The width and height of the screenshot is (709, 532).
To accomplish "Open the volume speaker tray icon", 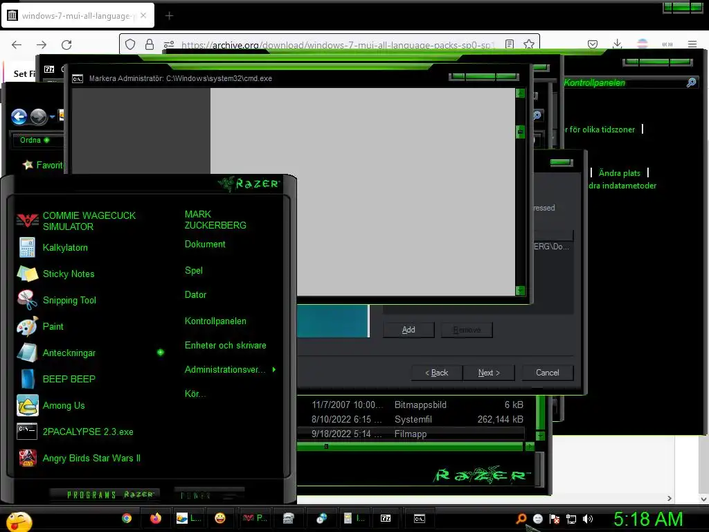I will pyautogui.click(x=588, y=519).
